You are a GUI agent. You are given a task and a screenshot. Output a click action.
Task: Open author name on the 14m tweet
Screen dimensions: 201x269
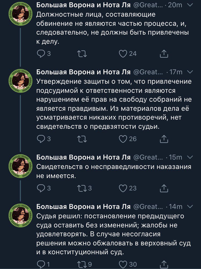(x=83, y=207)
